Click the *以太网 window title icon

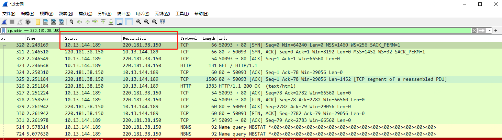[5, 4]
